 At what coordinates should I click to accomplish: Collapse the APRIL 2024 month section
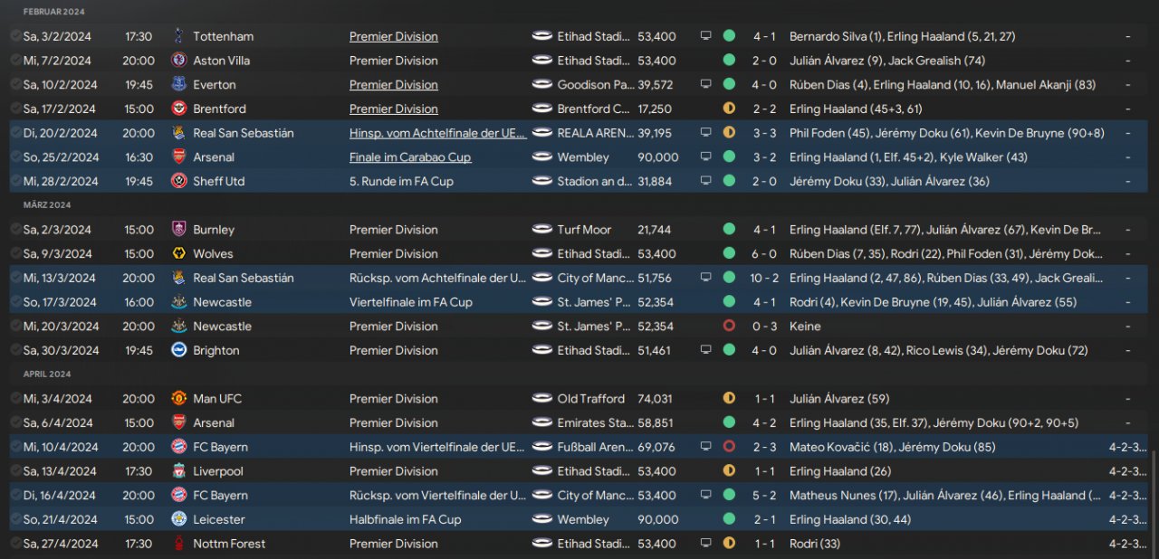click(x=47, y=374)
